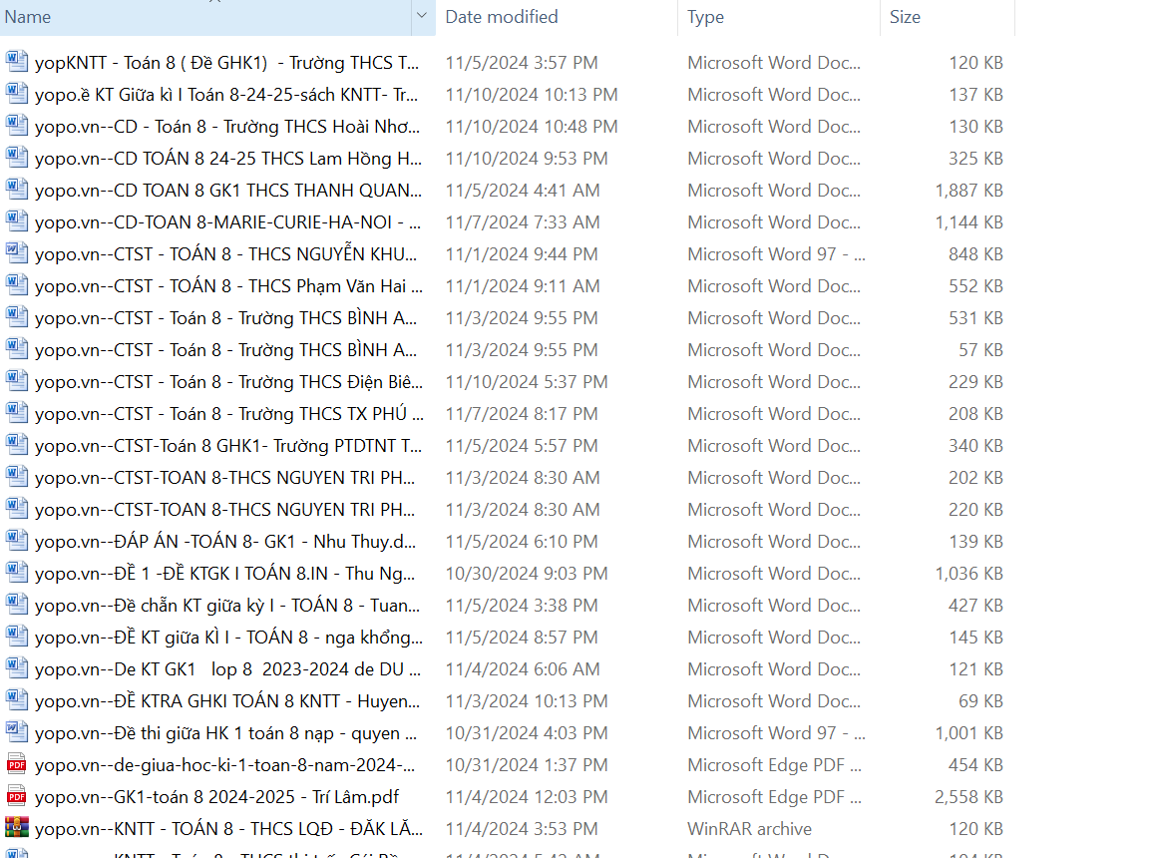1152x858 pixels.
Task: Click the Word icon of the MARIE-CURIE-HA-NOI document
Action: [x=17, y=221]
